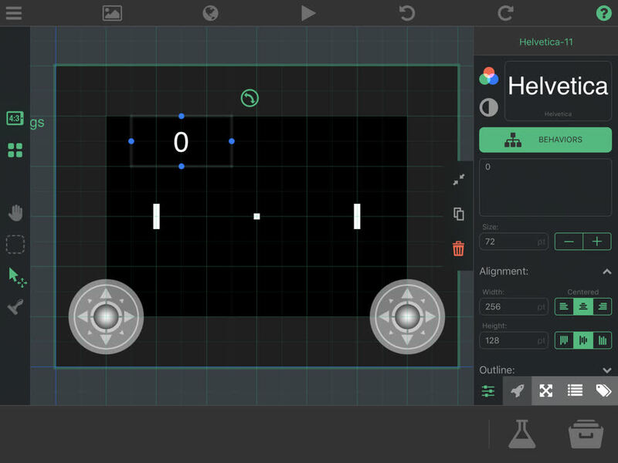Set horizontal alignment to centered
This screenshot has height=463, width=618.
click(583, 306)
